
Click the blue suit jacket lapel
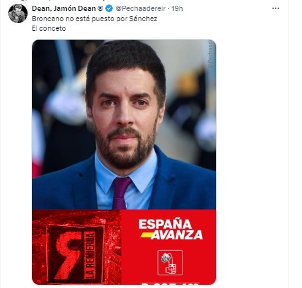(165, 177)
